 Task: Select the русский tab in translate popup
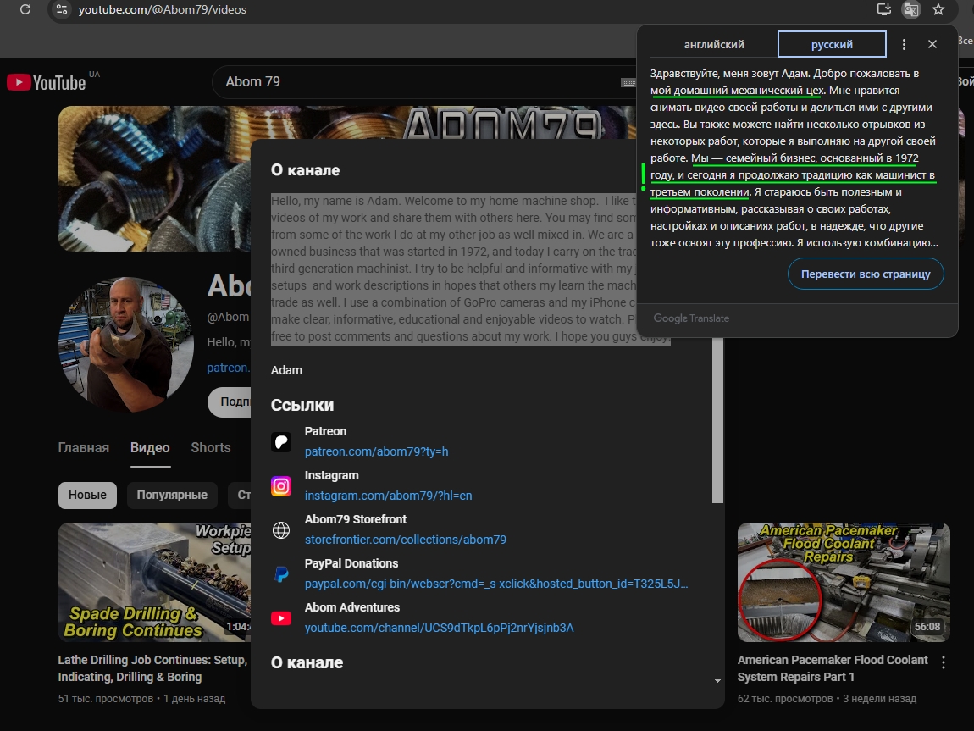tap(832, 44)
